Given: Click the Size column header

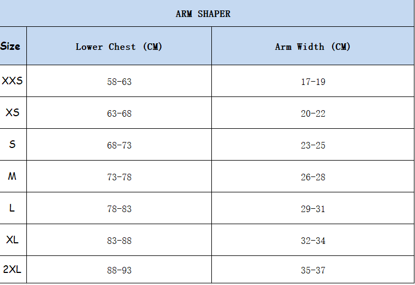Looking at the screenshot, I should point(13,45).
